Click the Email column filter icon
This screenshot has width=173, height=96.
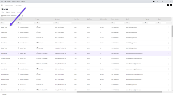point(127,23)
